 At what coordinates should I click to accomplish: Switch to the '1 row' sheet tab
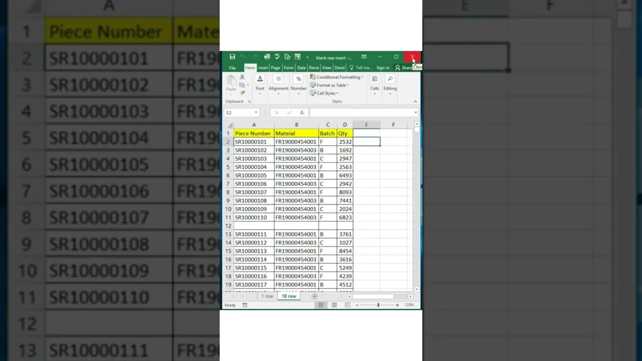pos(267,296)
